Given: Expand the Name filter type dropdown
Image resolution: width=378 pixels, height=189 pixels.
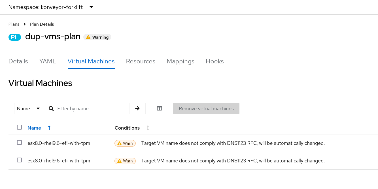Looking at the screenshot, I should pyautogui.click(x=30, y=108).
